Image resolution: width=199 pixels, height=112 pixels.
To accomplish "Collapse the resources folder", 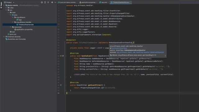I will click(x=11, y=27).
